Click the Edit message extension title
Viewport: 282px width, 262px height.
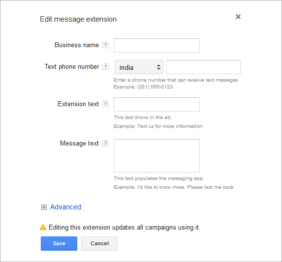78,19
